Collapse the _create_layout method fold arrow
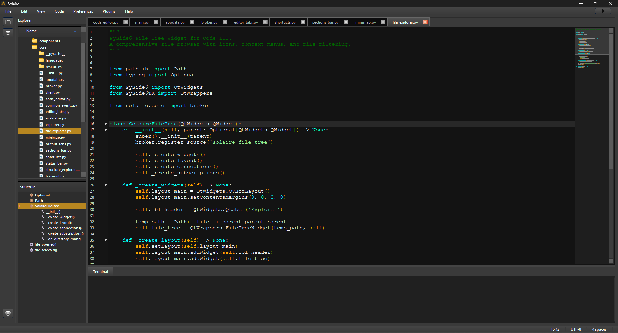Viewport: 618px width, 333px height. tap(106, 240)
